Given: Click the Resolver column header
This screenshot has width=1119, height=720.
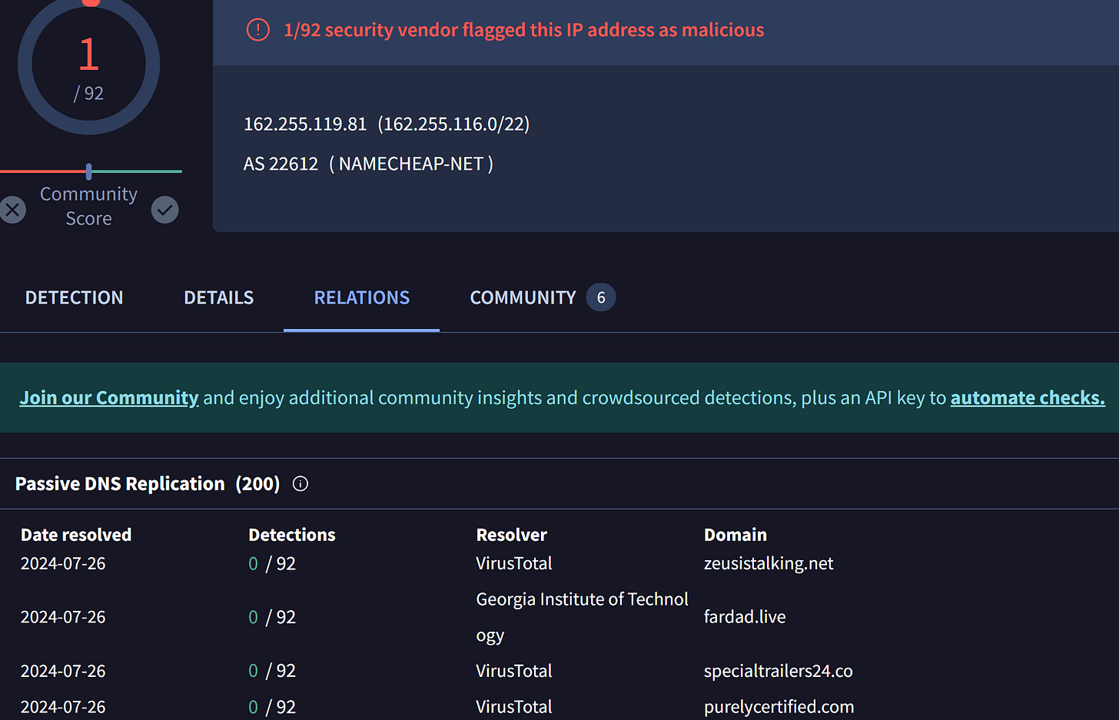Looking at the screenshot, I should click(x=512, y=535).
